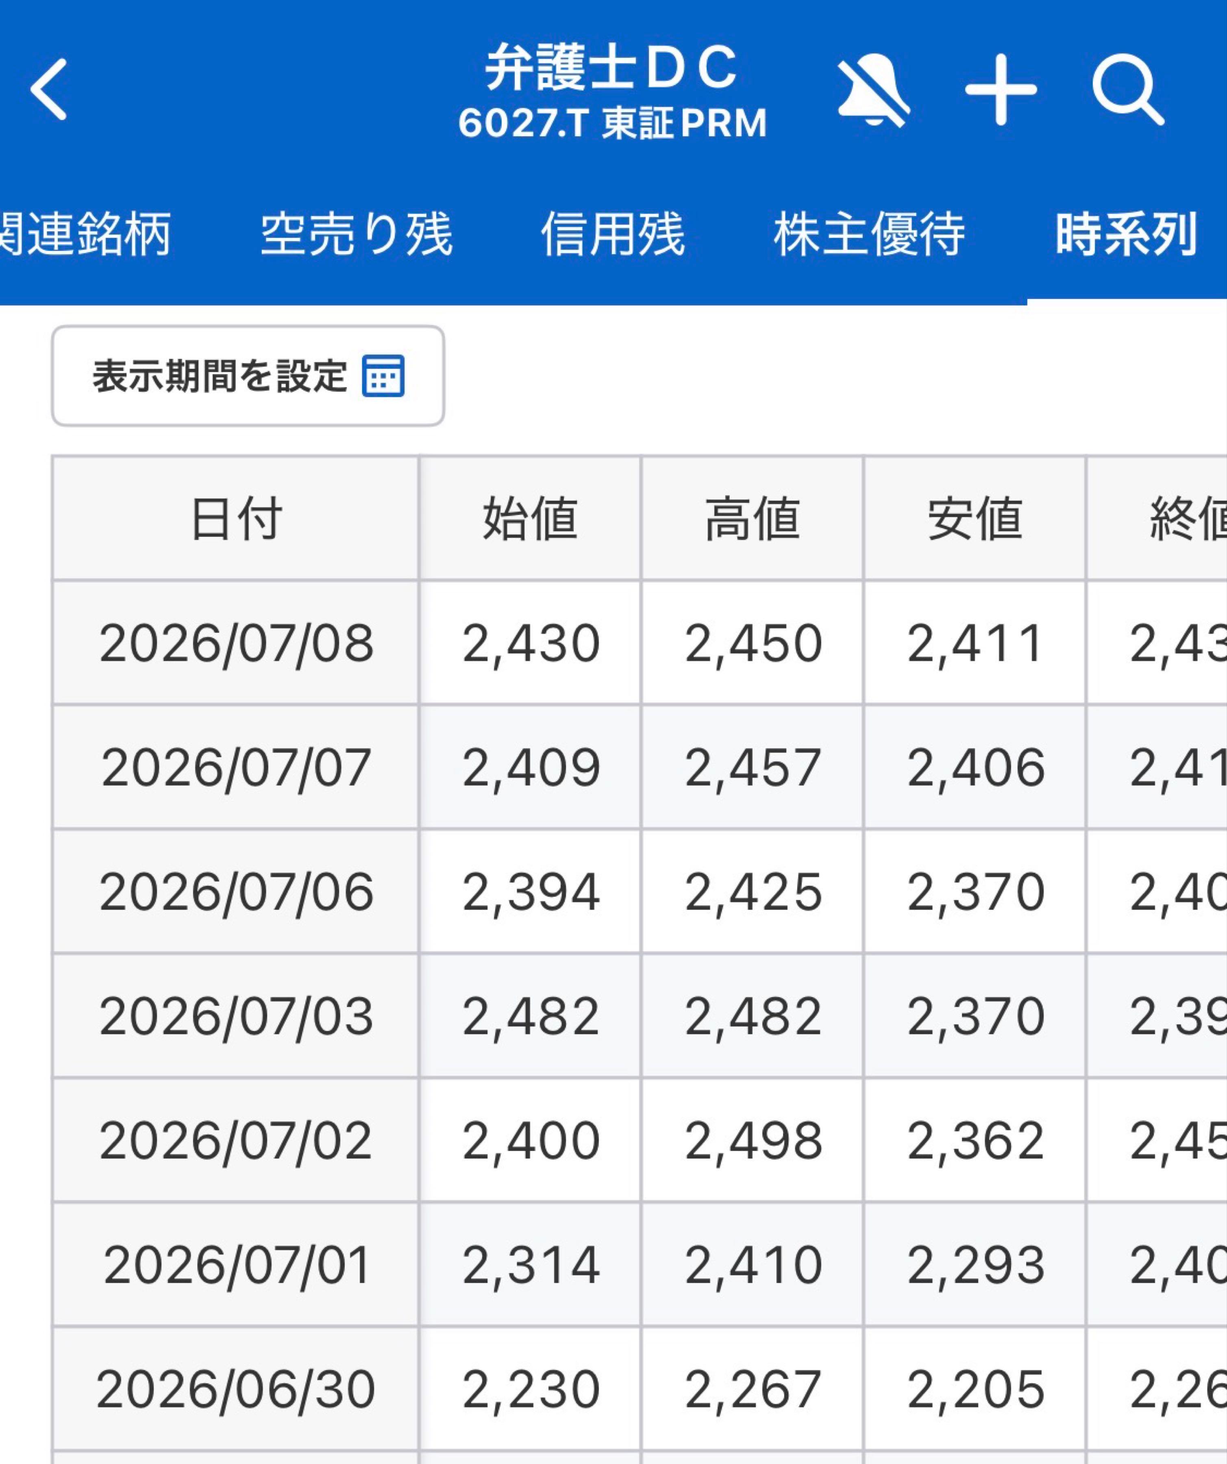
Task: Click opening price 2,430 on 07/08
Action: tap(530, 643)
